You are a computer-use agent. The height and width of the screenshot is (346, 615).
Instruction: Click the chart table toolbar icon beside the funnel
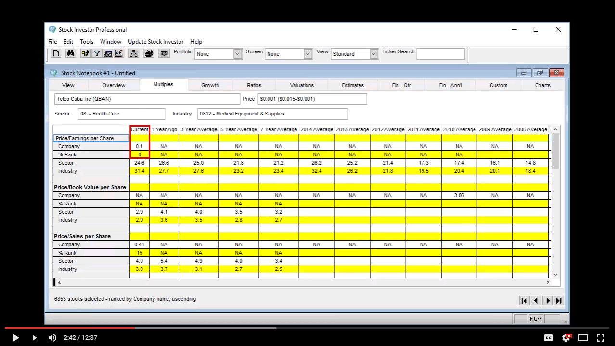108,53
